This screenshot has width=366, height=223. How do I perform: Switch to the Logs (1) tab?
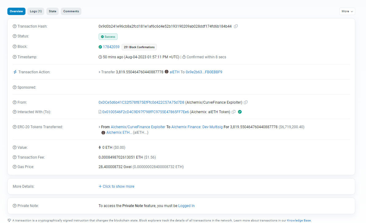(36, 11)
